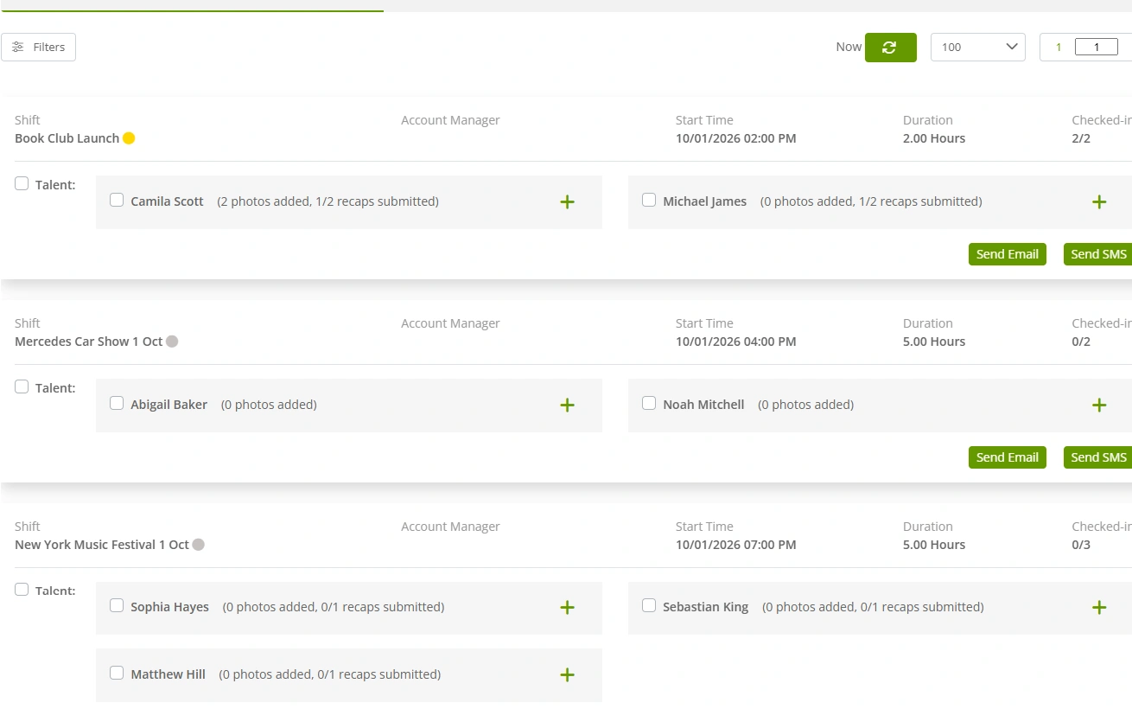Click the plus icon beside Camila Scott
1132x709 pixels.
click(x=567, y=202)
